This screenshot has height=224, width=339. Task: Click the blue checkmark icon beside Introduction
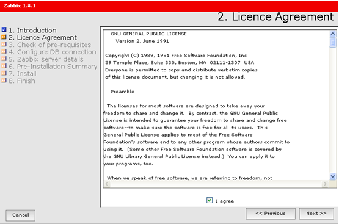[4, 29]
